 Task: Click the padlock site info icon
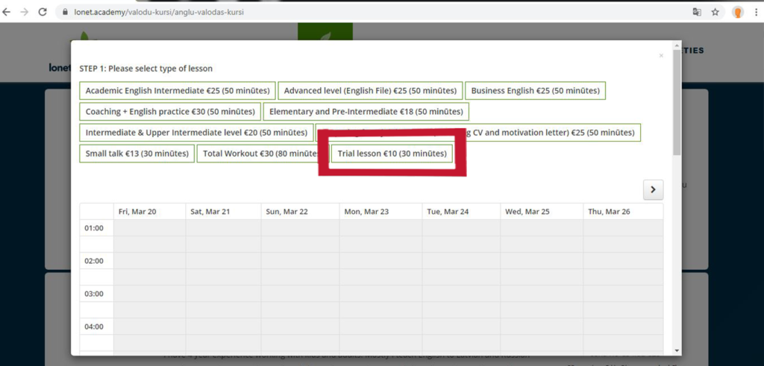pos(66,13)
